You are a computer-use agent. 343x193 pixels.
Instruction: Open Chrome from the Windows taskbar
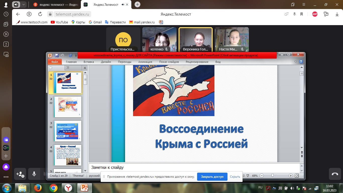tap(53, 188)
